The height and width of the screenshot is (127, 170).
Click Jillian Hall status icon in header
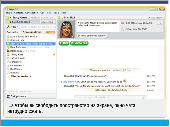[59, 17]
